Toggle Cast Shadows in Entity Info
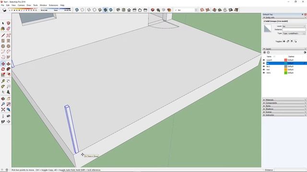 [295, 42]
